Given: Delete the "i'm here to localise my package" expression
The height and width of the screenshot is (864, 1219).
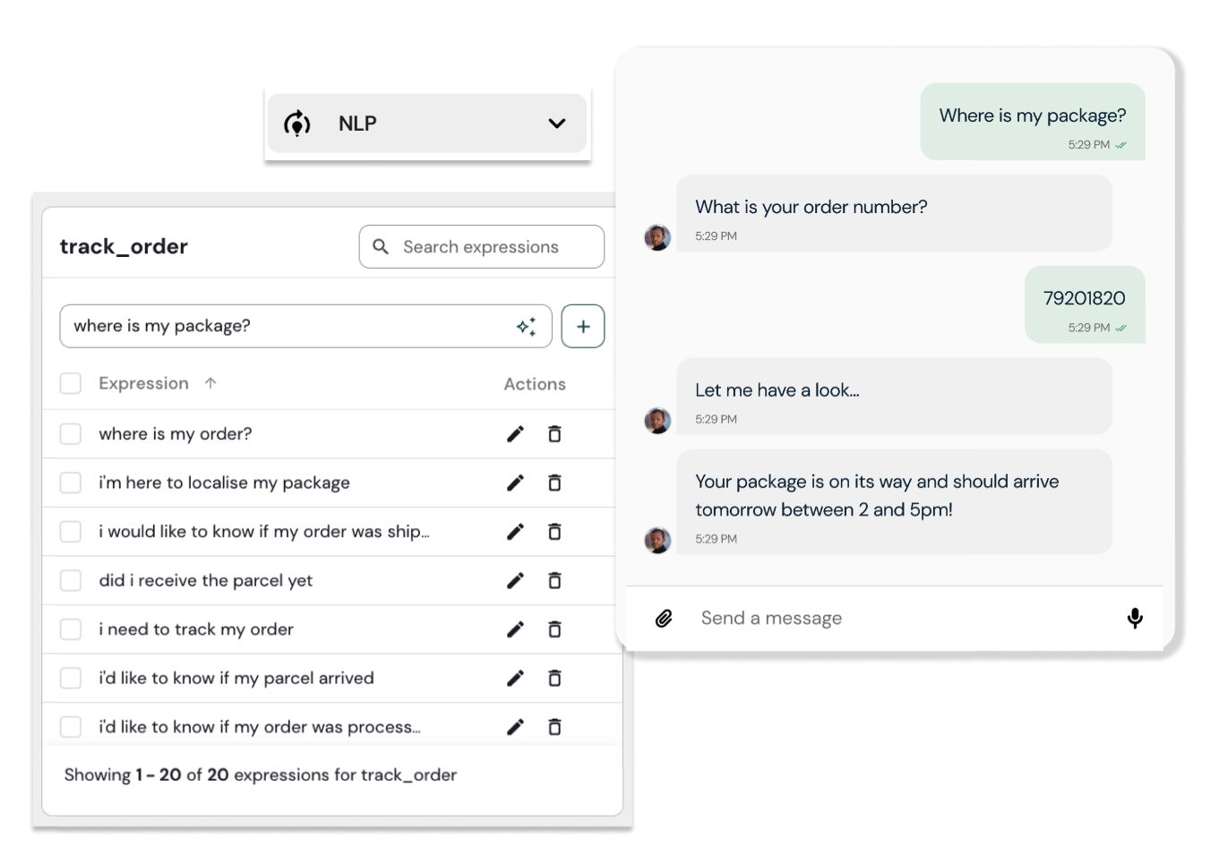Looking at the screenshot, I should click(x=554, y=483).
